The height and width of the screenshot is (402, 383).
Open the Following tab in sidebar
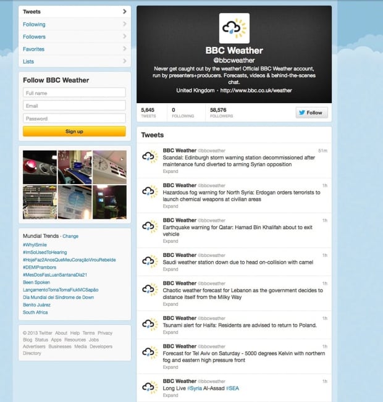(x=74, y=24)
